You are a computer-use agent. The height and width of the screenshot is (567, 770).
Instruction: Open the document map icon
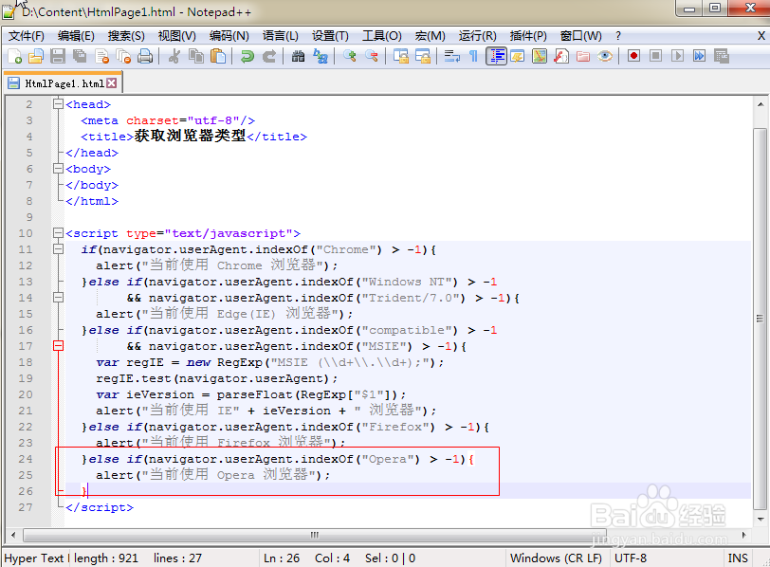coord(540,57)
